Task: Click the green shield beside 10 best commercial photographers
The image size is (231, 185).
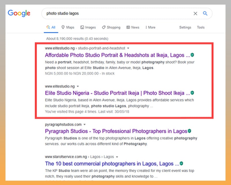Action: click(x=182, y=163)
